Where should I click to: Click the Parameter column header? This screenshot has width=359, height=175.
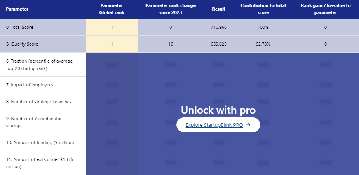point(14,9)
